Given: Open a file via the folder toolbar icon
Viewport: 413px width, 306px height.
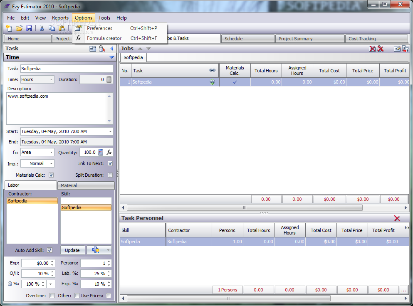Looking at the screenshot, I should [x=19, y=28].
